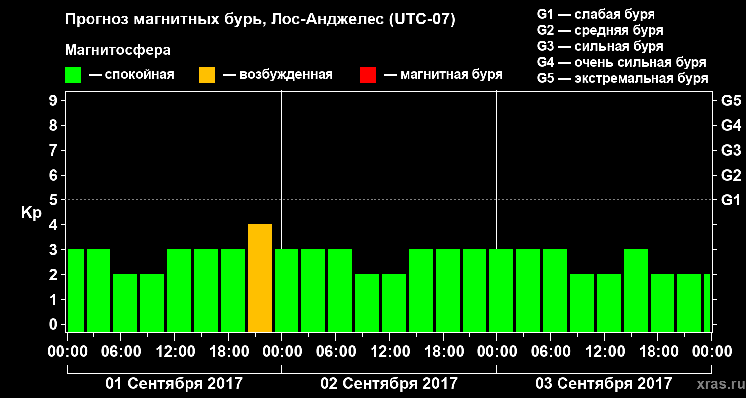Click the right-axis "G1" label

(731, 200)
